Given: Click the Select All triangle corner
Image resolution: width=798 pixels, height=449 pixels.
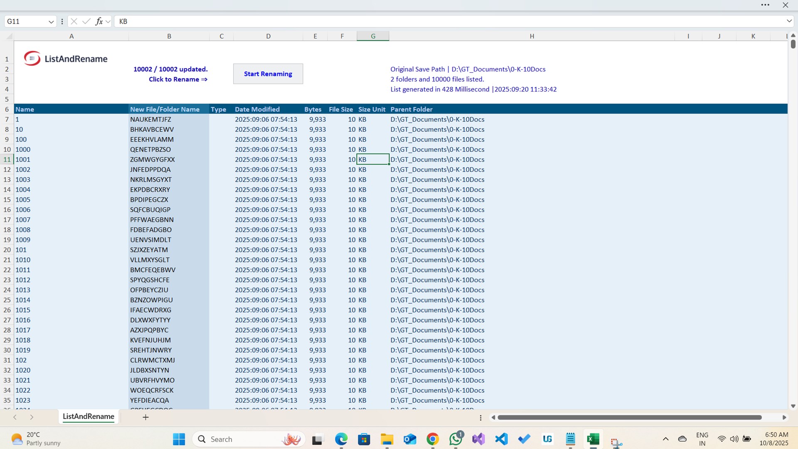Looking at the screenshot, I should point(9,37).
